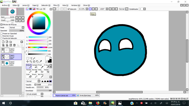Switch to the 7w4w20a4.bmp document tab
This screenshot has height=106, width=189.
pos(88,95)
